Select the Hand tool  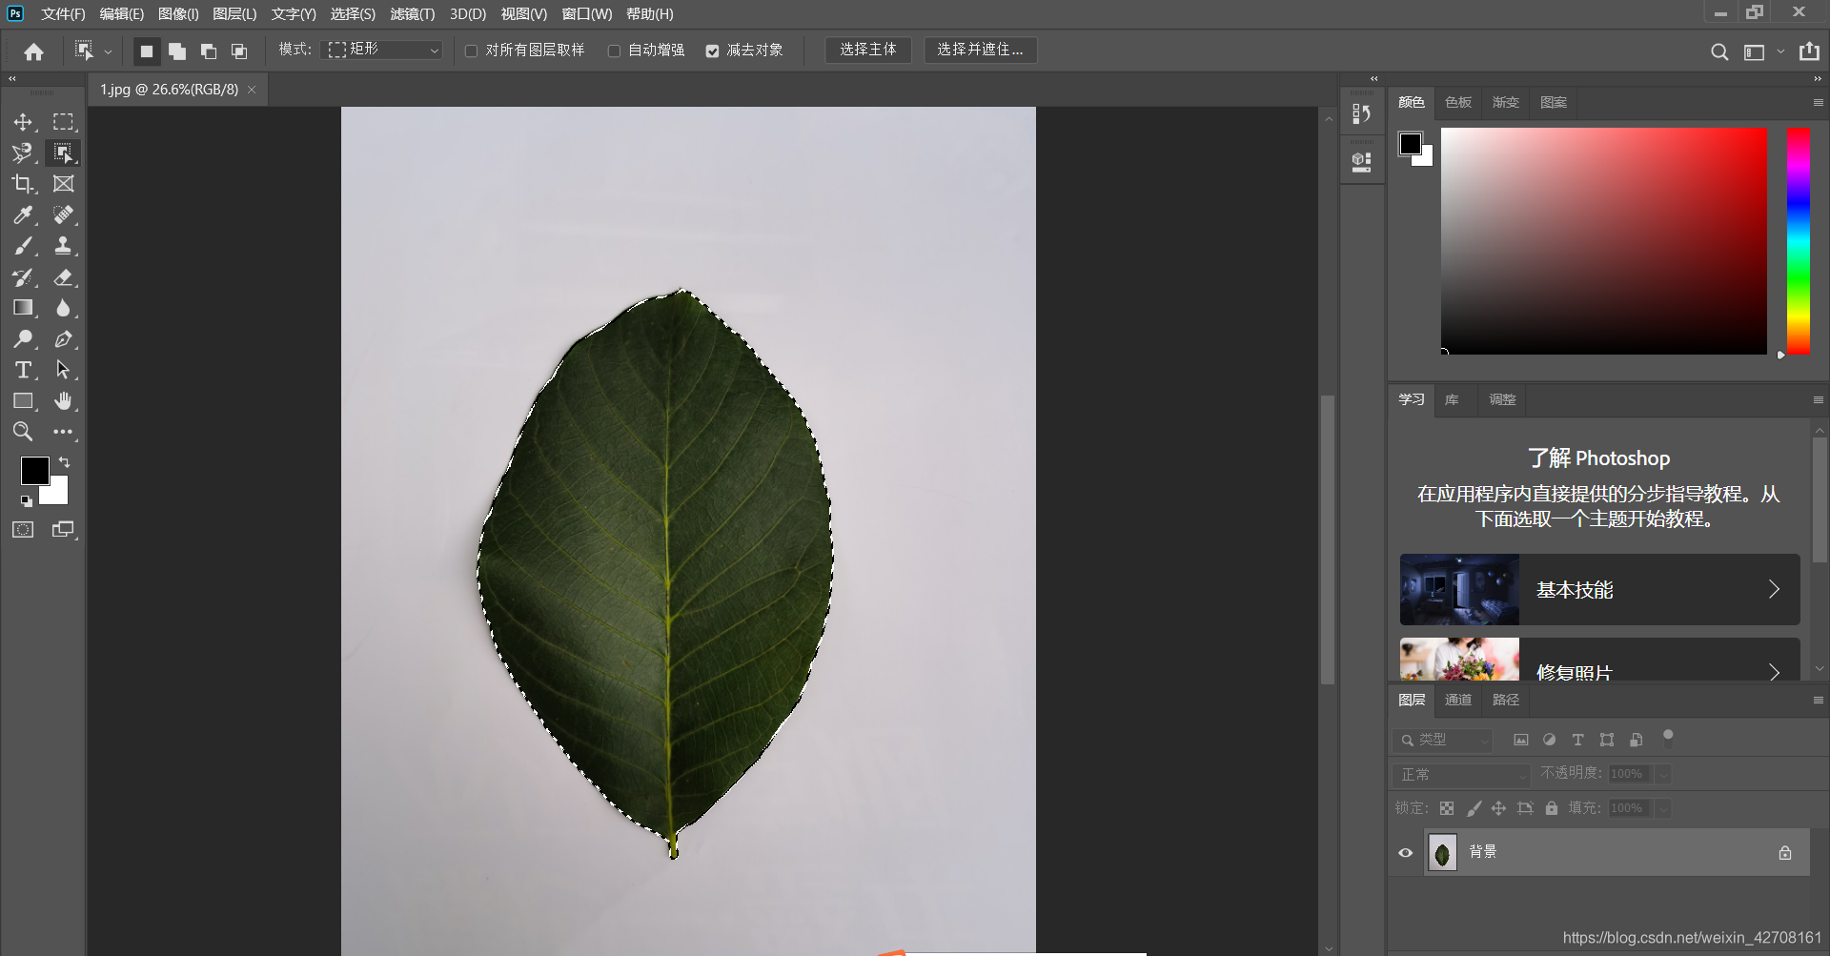64,400
